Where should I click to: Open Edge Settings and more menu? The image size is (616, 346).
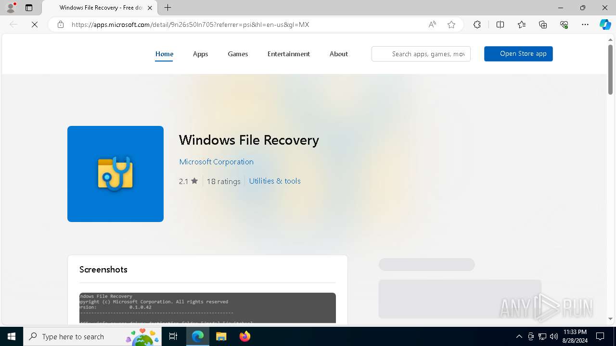585,25
